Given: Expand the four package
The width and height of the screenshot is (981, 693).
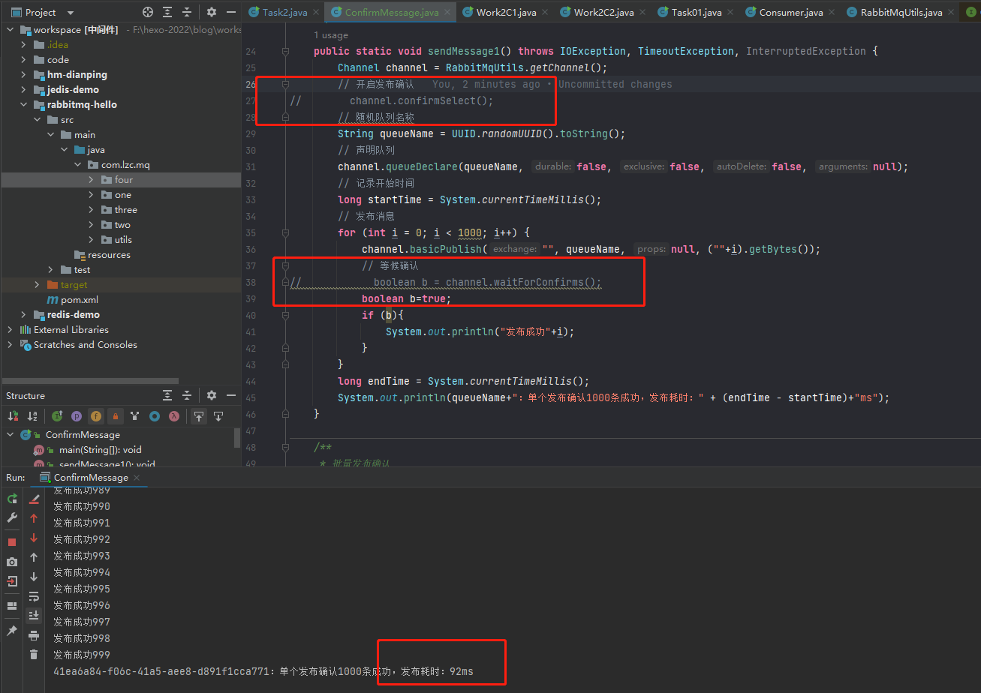Looking at the screenshot, I should tap(92, 180).
